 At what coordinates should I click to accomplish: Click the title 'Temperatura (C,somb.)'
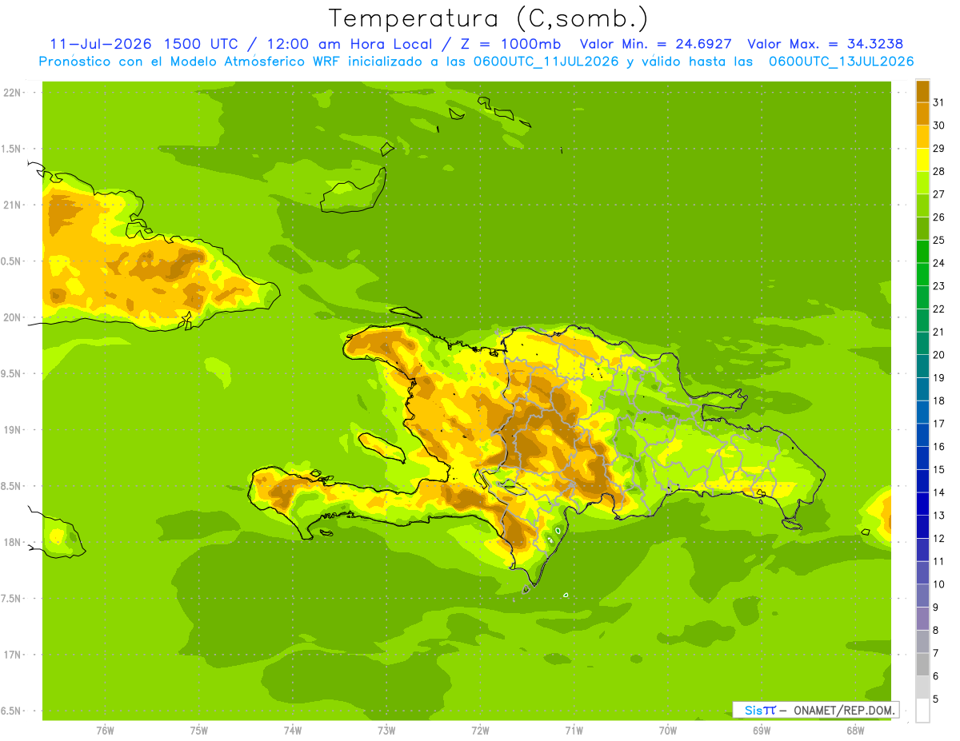tap(489, 18)
